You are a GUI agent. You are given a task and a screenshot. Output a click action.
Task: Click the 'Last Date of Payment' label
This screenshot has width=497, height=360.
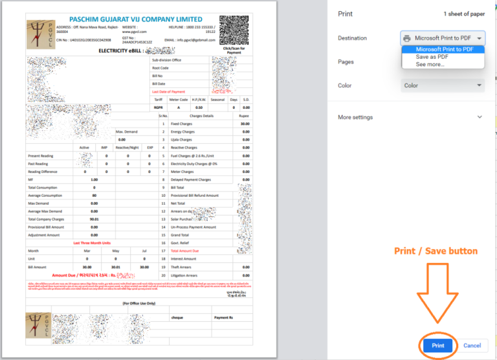click(168, 92)
